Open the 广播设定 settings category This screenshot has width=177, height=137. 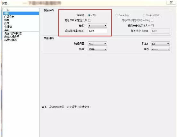21,17
